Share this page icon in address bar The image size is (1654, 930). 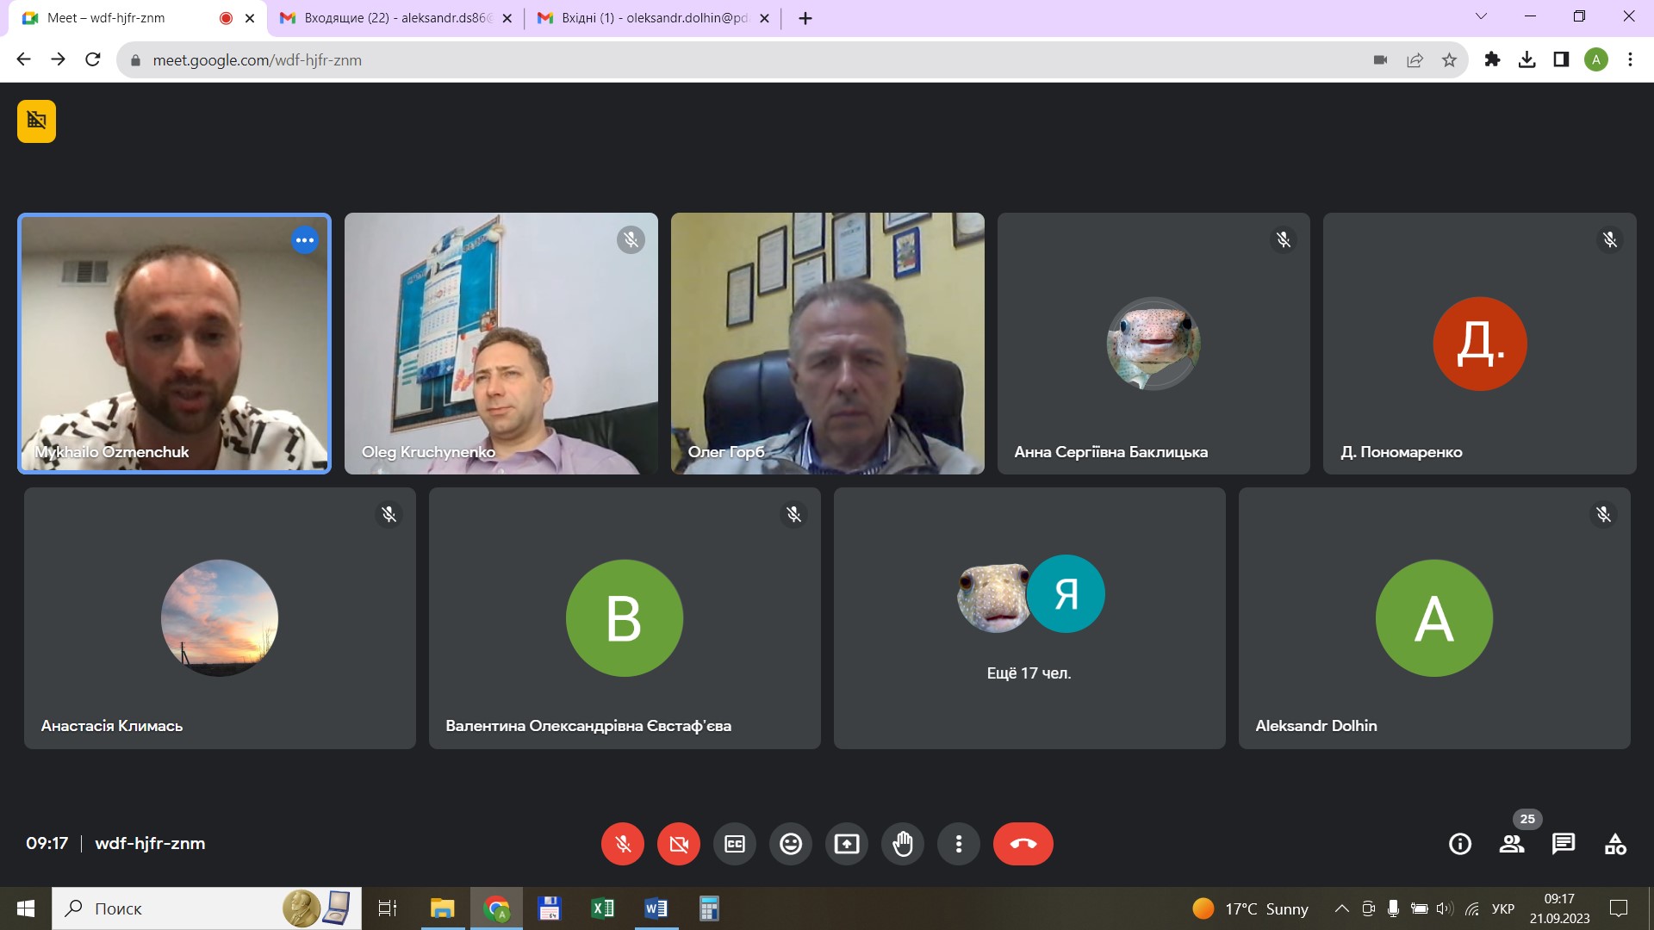[1415, 59]
